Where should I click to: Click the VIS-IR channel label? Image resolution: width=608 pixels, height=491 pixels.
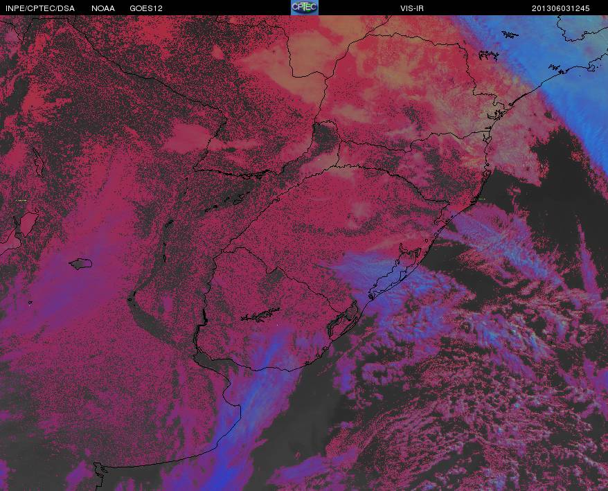[x=412, y=8]
